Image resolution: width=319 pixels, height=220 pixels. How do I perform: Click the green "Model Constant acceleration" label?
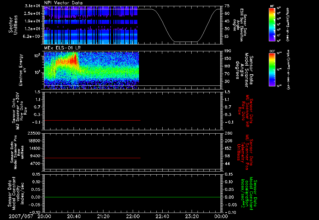(x=249, y=193)
